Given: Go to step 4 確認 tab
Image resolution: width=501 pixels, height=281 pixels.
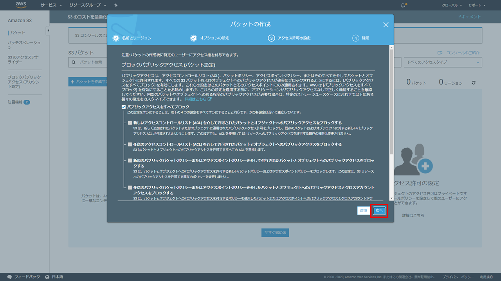Looking at the screenshot, I should tap(361, 38).
